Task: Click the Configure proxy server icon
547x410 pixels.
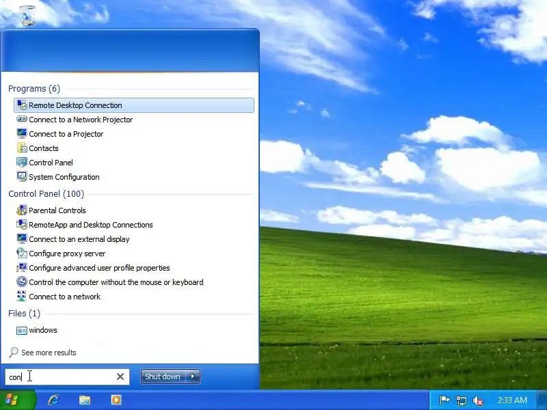Action: [x=22, y=253]
